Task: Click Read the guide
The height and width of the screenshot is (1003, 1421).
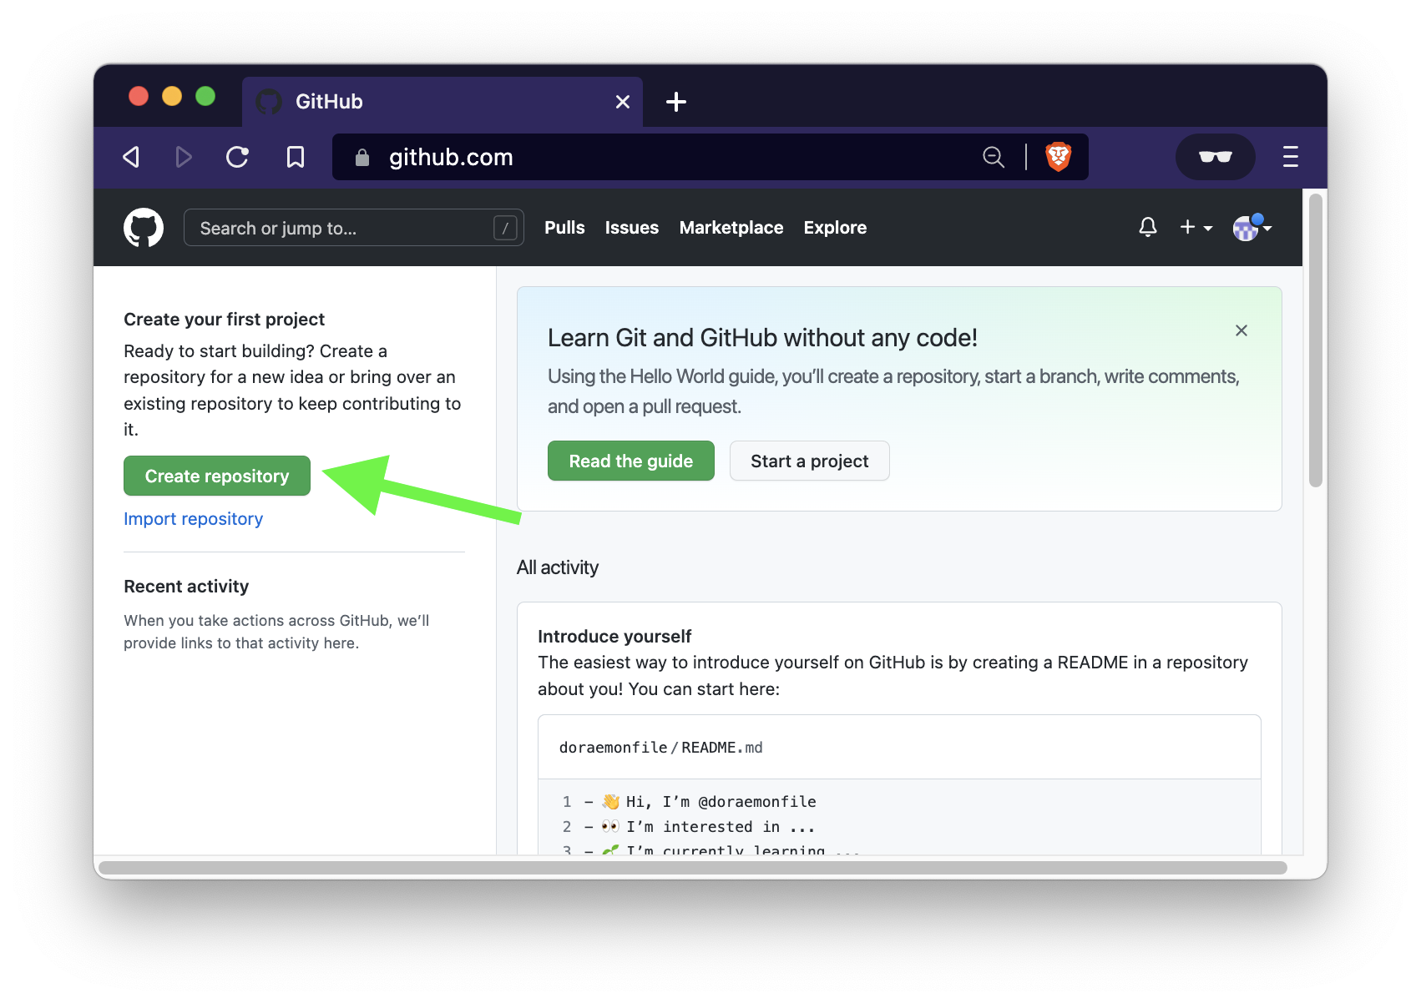Action: point(630,461)
